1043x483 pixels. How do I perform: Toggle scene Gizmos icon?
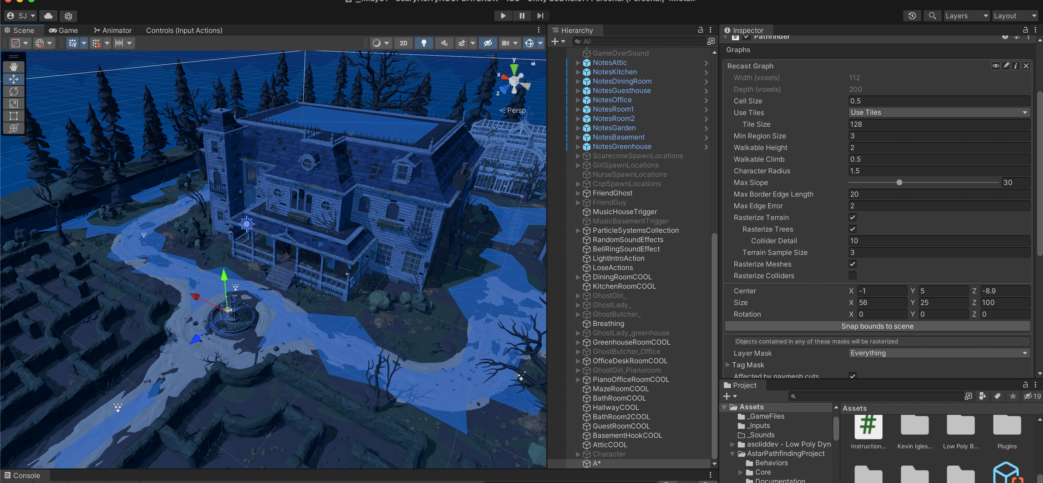coord(529,43)
